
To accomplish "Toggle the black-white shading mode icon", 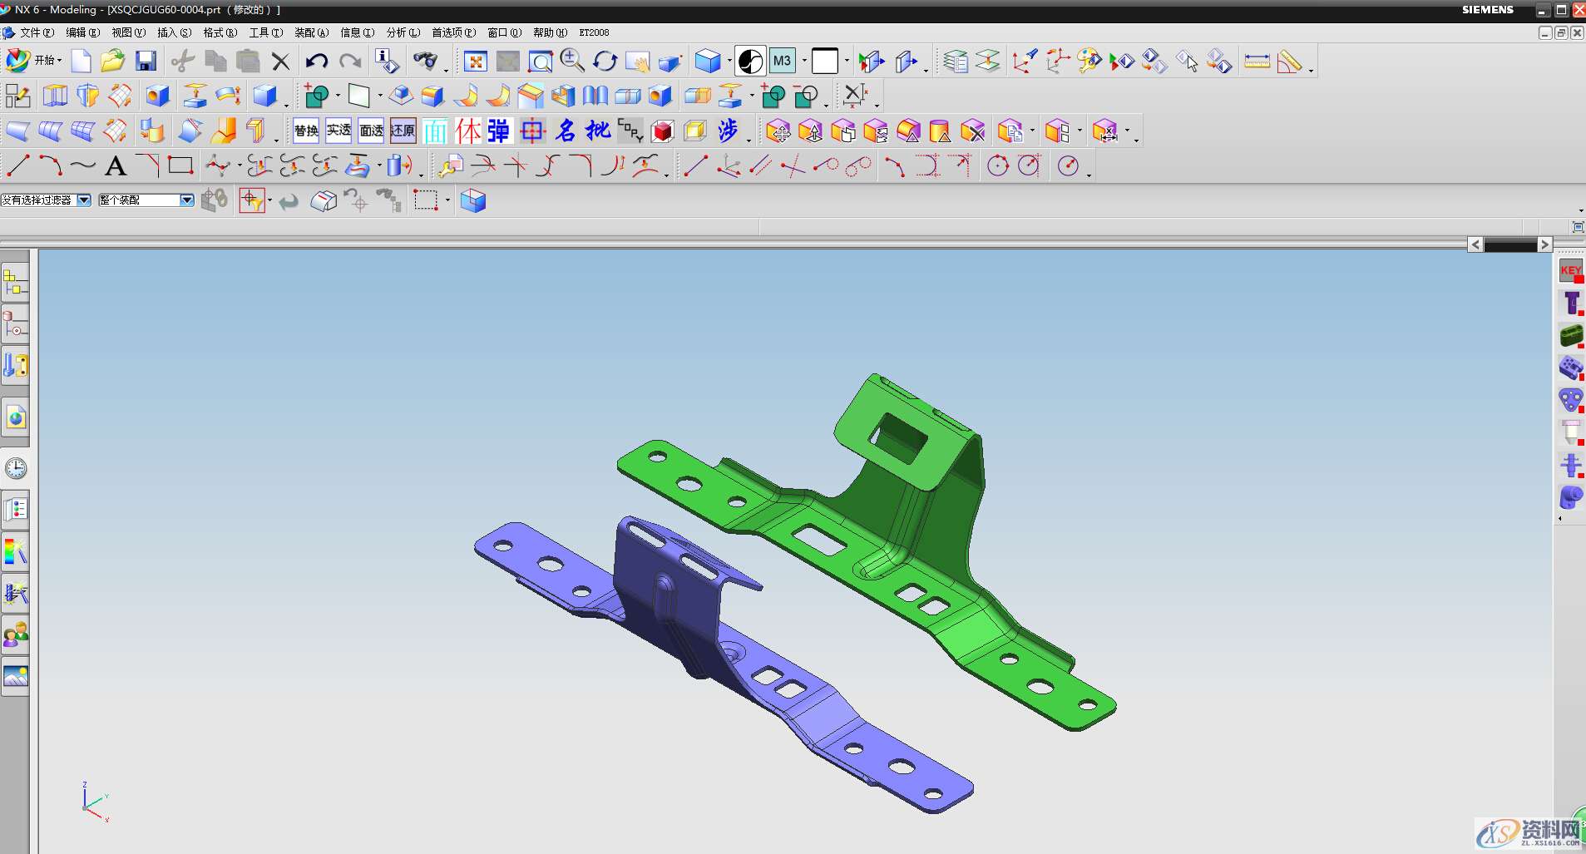I will (750, 62).
